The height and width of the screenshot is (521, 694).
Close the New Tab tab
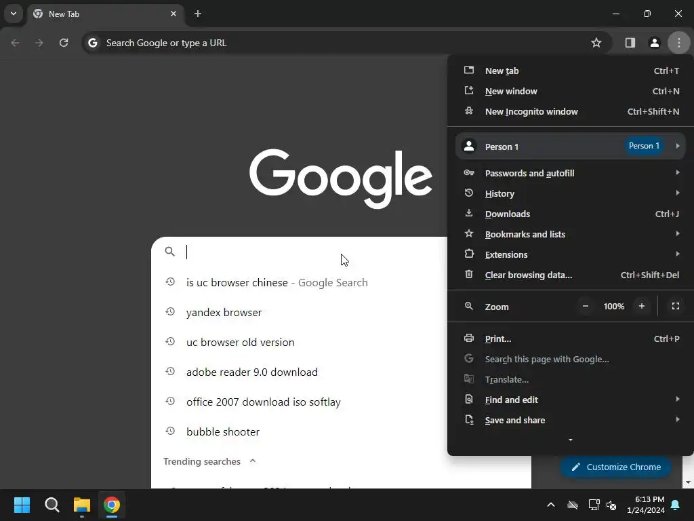pos(173,14)
